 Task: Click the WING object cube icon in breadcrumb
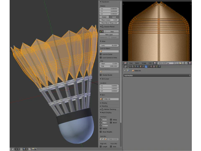pos(133,70)
